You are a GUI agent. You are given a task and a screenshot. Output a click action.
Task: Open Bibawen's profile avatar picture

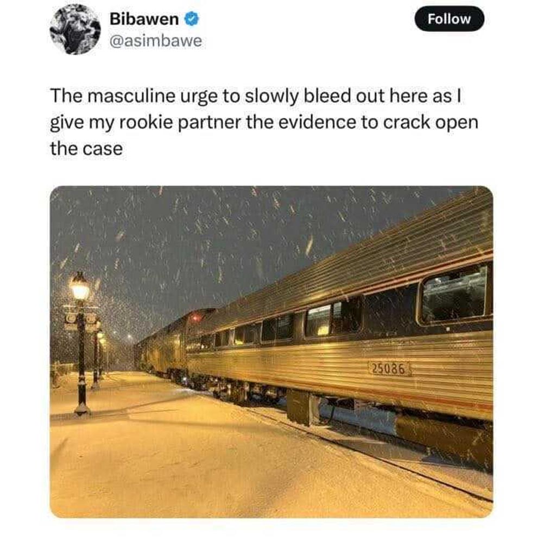(75, 29)
